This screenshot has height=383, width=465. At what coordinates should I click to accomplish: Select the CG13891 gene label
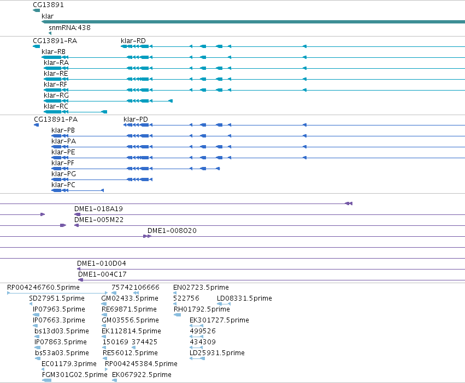[x=48, y=5]
